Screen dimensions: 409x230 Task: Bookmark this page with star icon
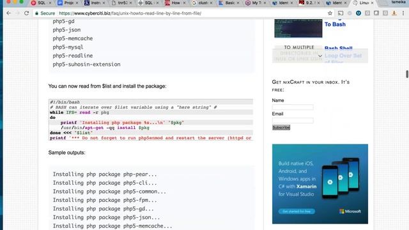330,13
